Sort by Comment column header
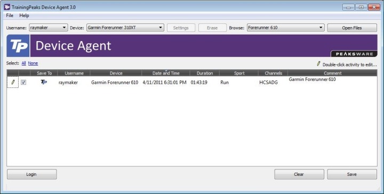384x194 pixels. [x=333, y=73]
